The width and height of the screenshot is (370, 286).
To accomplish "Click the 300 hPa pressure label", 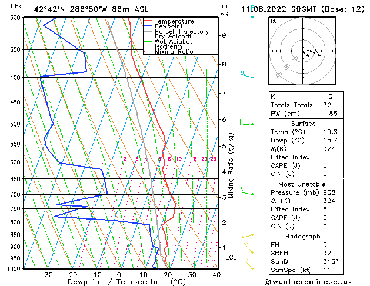I will pos(16,18).
